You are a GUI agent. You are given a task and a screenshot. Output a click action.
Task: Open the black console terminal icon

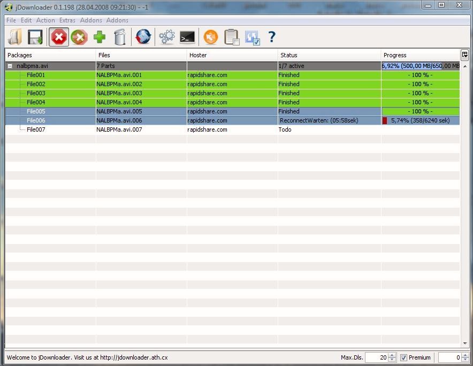[187, 37]
